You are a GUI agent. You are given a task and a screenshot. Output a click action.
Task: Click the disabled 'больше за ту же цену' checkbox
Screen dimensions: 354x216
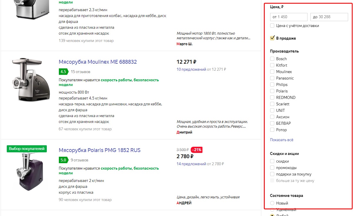(272, 181)
